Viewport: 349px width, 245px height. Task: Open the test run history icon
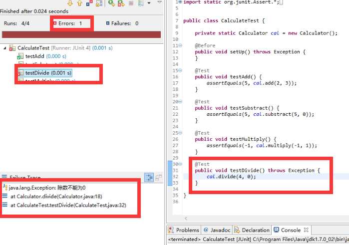point(141,3)
